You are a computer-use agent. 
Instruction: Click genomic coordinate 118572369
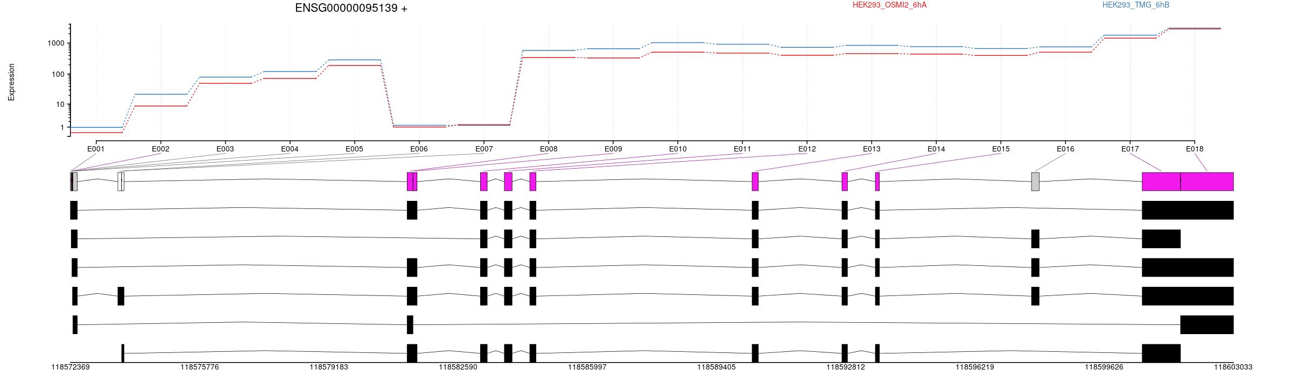pos(71,367)
